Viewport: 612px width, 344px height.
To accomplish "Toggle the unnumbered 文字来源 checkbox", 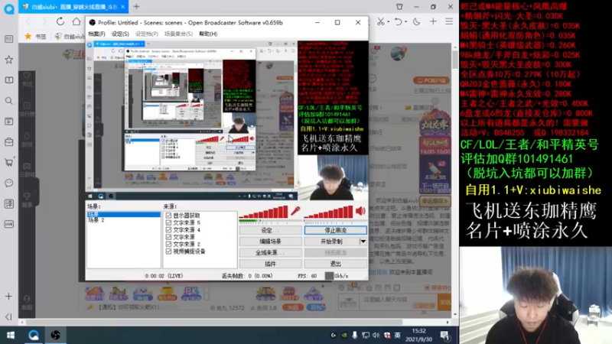I will tap(168, 237).
